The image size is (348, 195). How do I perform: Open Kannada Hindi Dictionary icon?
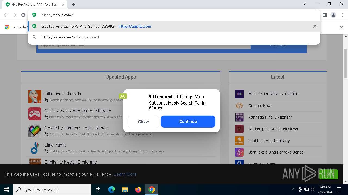(x=239, y=117)
